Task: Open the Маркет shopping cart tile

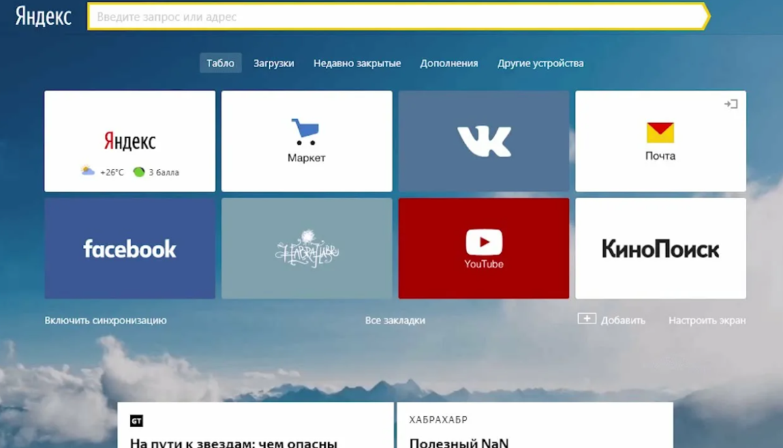Action: 307,141
